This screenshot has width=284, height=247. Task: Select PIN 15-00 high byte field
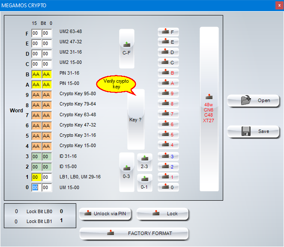click(x=36, y=84)
